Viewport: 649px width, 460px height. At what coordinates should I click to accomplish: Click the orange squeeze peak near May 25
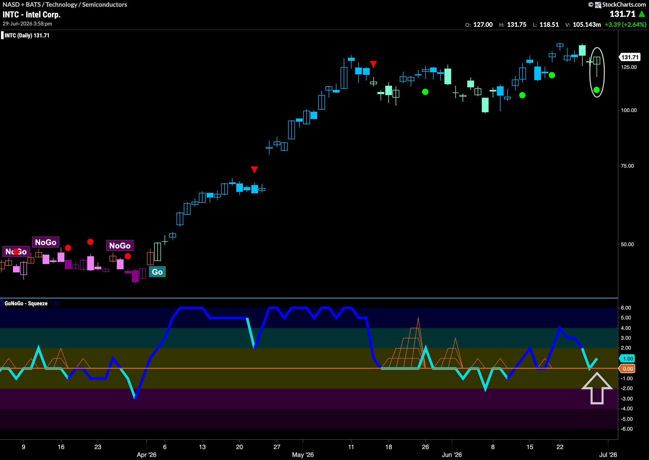[418, 342]
